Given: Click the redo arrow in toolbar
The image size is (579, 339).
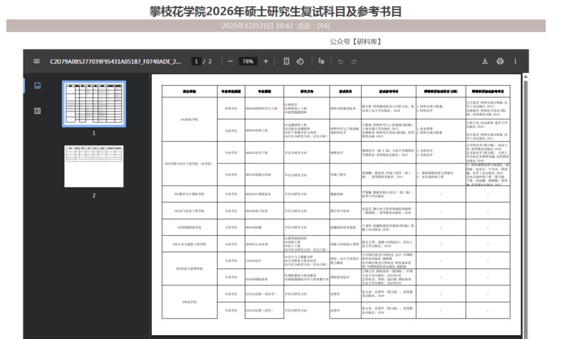Looking at the screenshot, I should pos(354,61).
